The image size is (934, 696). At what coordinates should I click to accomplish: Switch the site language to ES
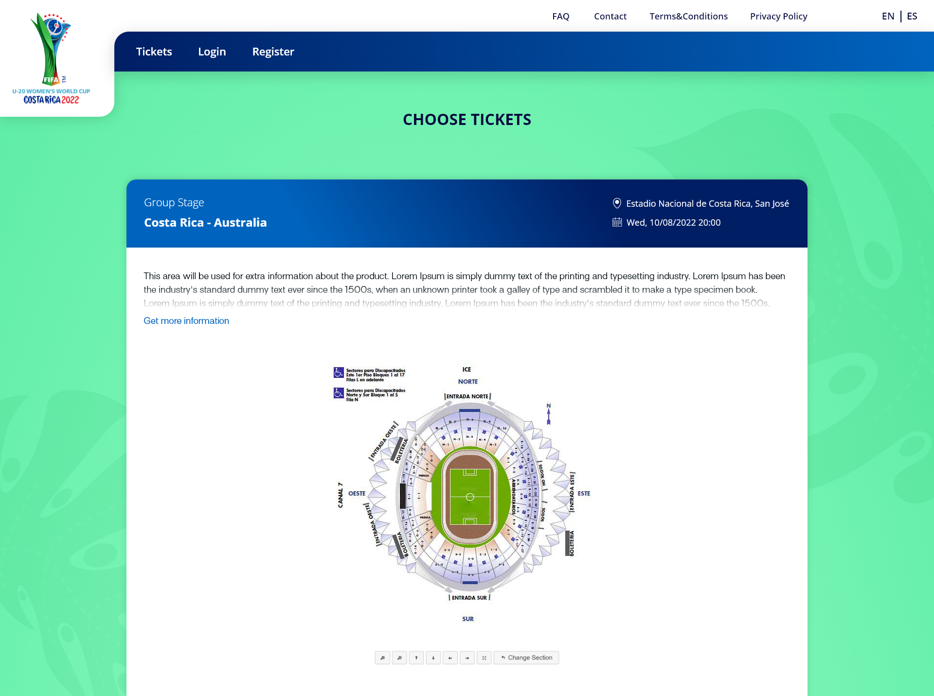tap(912, 16)
